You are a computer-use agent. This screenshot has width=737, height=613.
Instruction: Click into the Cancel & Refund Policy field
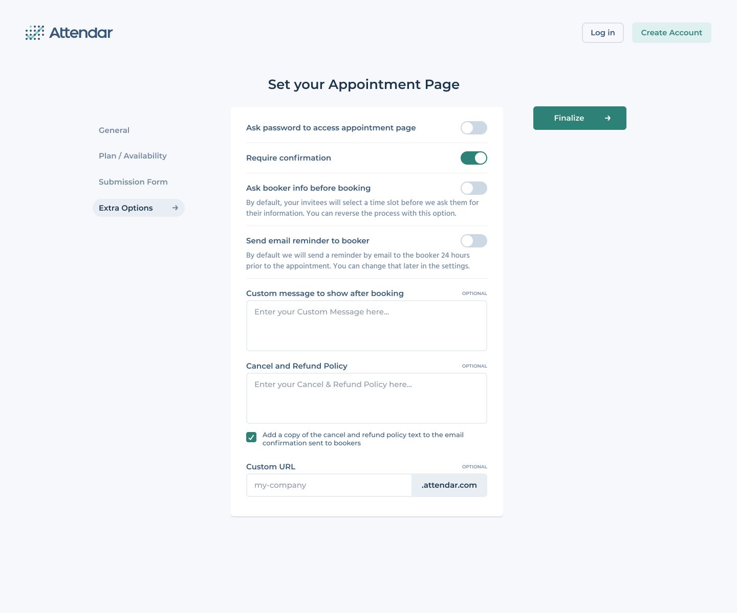(366, 398)
